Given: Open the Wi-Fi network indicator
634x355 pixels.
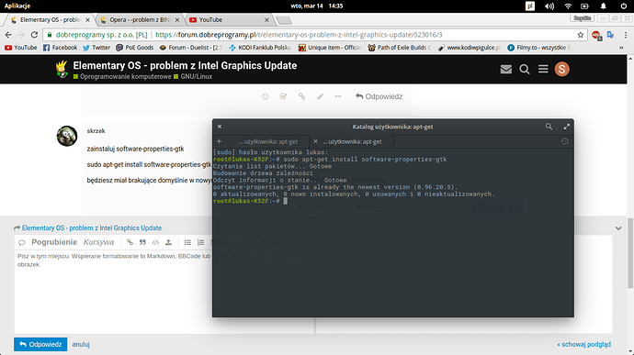Looking at the screenshot, I should point(568,6).
